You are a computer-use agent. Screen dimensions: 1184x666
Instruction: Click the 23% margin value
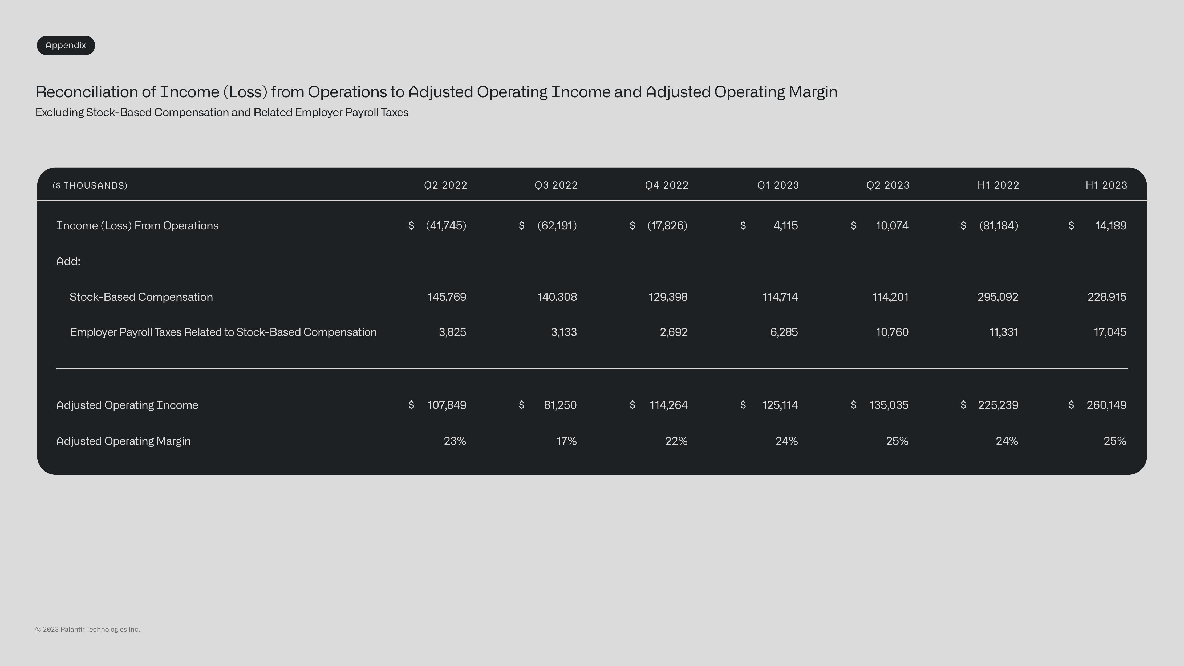[x=455, y=441]
